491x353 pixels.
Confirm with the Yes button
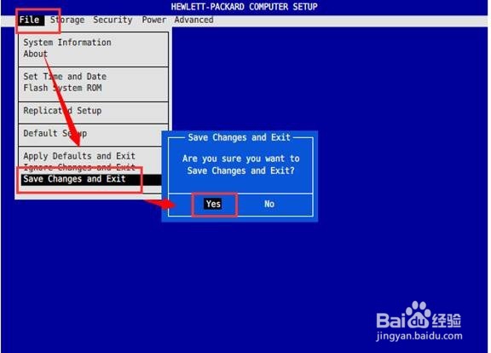[x=213, y=204]
